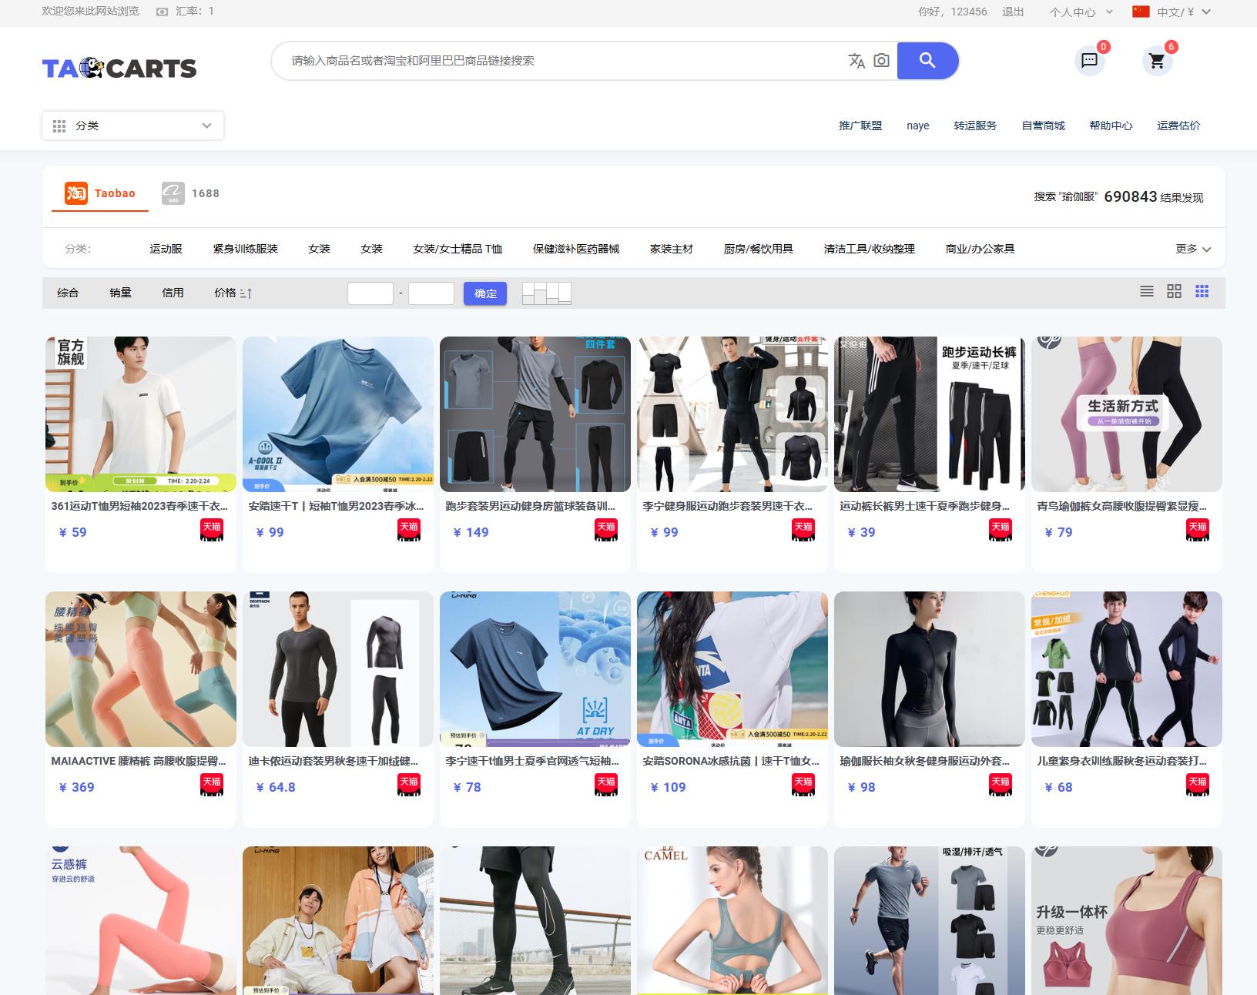This screenshot has width=1257, height=995.
Task: Click Tmall badge on the ¥59 item
Action: pyautogui.click(x=212, y=531)
